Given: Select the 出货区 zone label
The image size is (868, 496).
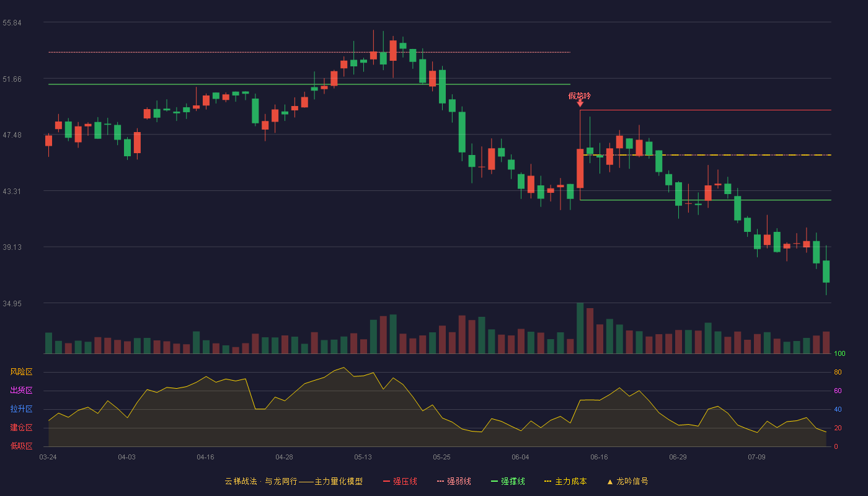Looking at the screenshot, I should 21,391.
